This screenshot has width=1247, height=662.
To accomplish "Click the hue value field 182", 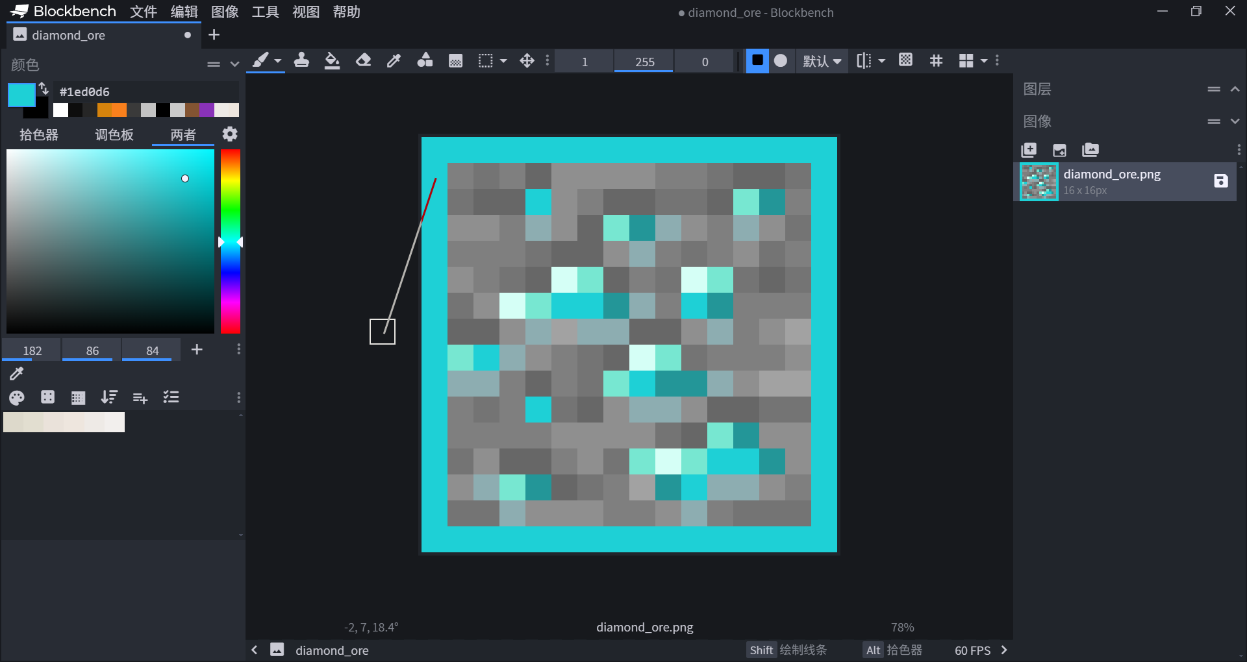I will (x=32, y=350).
